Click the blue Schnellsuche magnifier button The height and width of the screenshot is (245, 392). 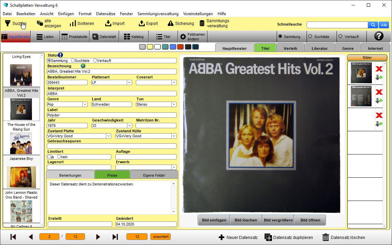pos(373,25)
